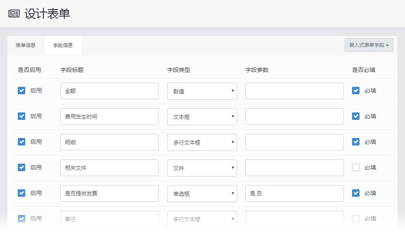The width and height of the screenshot is (405, 236).
Task: Click the empty 字段参数 input for 明细
Action: click(x=295, y=142)
